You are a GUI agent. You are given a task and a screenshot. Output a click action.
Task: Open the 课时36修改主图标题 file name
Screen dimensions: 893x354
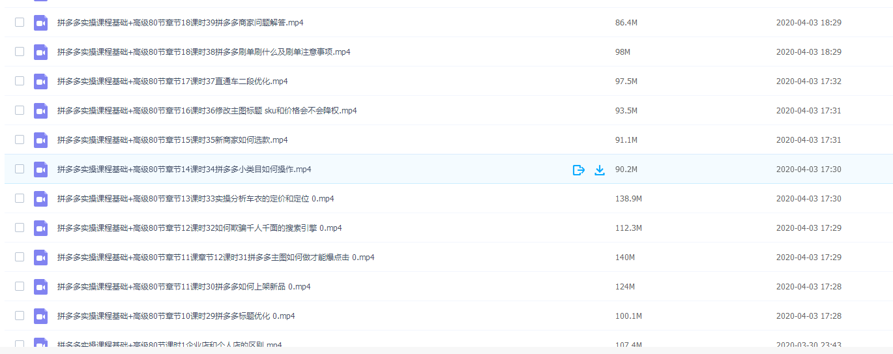point(207,111)
